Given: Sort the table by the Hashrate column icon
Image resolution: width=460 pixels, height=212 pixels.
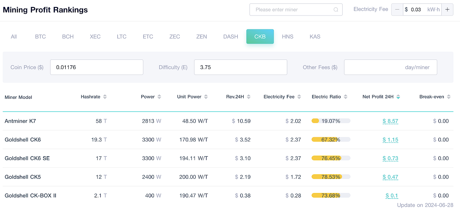Looking at the screenshot, I should 105,96.
